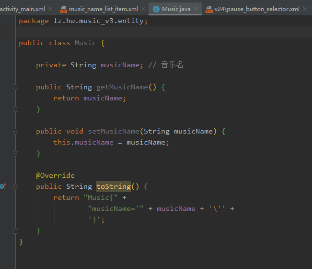Click fold end marker of toString method
Viewport: 312px width, 269px height.
point(15,231)
